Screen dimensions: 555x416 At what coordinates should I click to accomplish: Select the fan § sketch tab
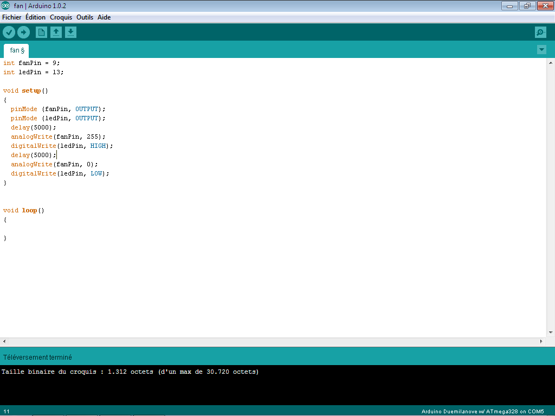click(17, 50)
